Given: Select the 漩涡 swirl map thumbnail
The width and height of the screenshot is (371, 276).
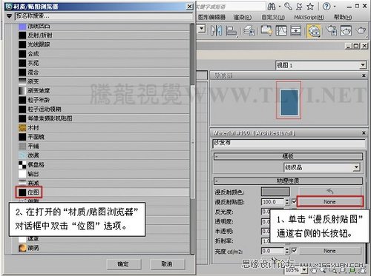Looking at the screenshot, I should (22, 248).
